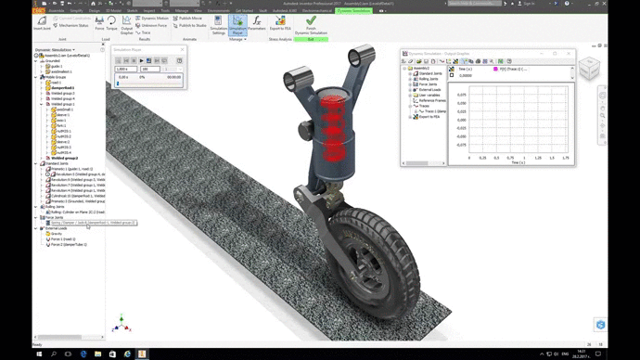Open the Get Started ribbon tab

(244, 10)
